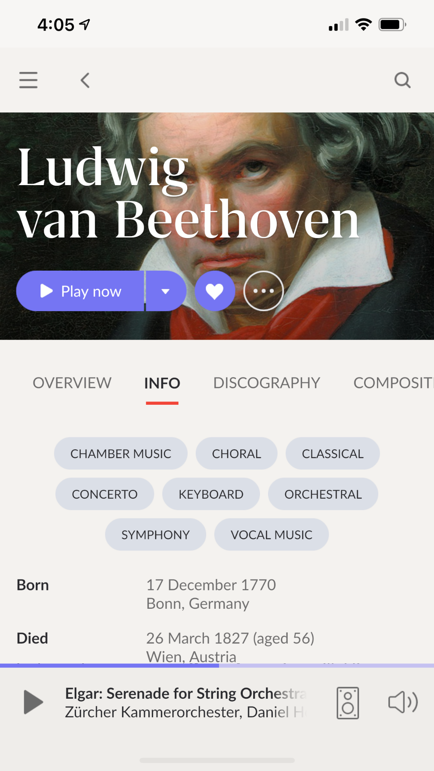
Task: Resume playback in the mini player
Action: [x=33, y=702]
